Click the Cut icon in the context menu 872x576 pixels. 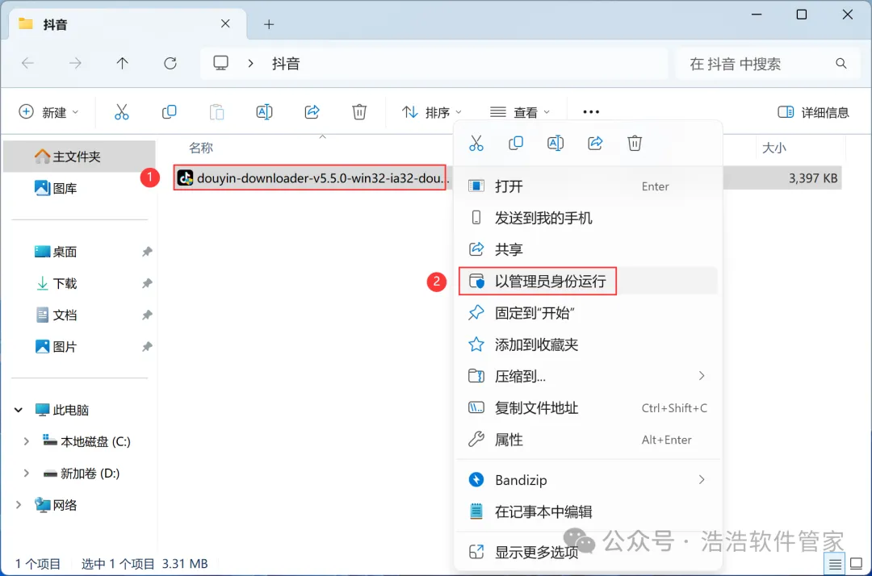click(x=476, y=144)
